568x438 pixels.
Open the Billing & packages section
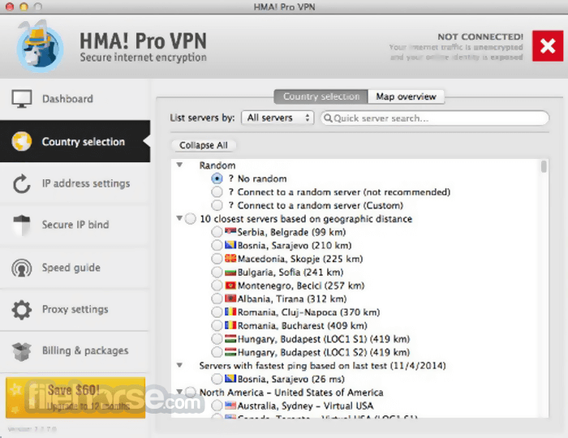[75, 351]
